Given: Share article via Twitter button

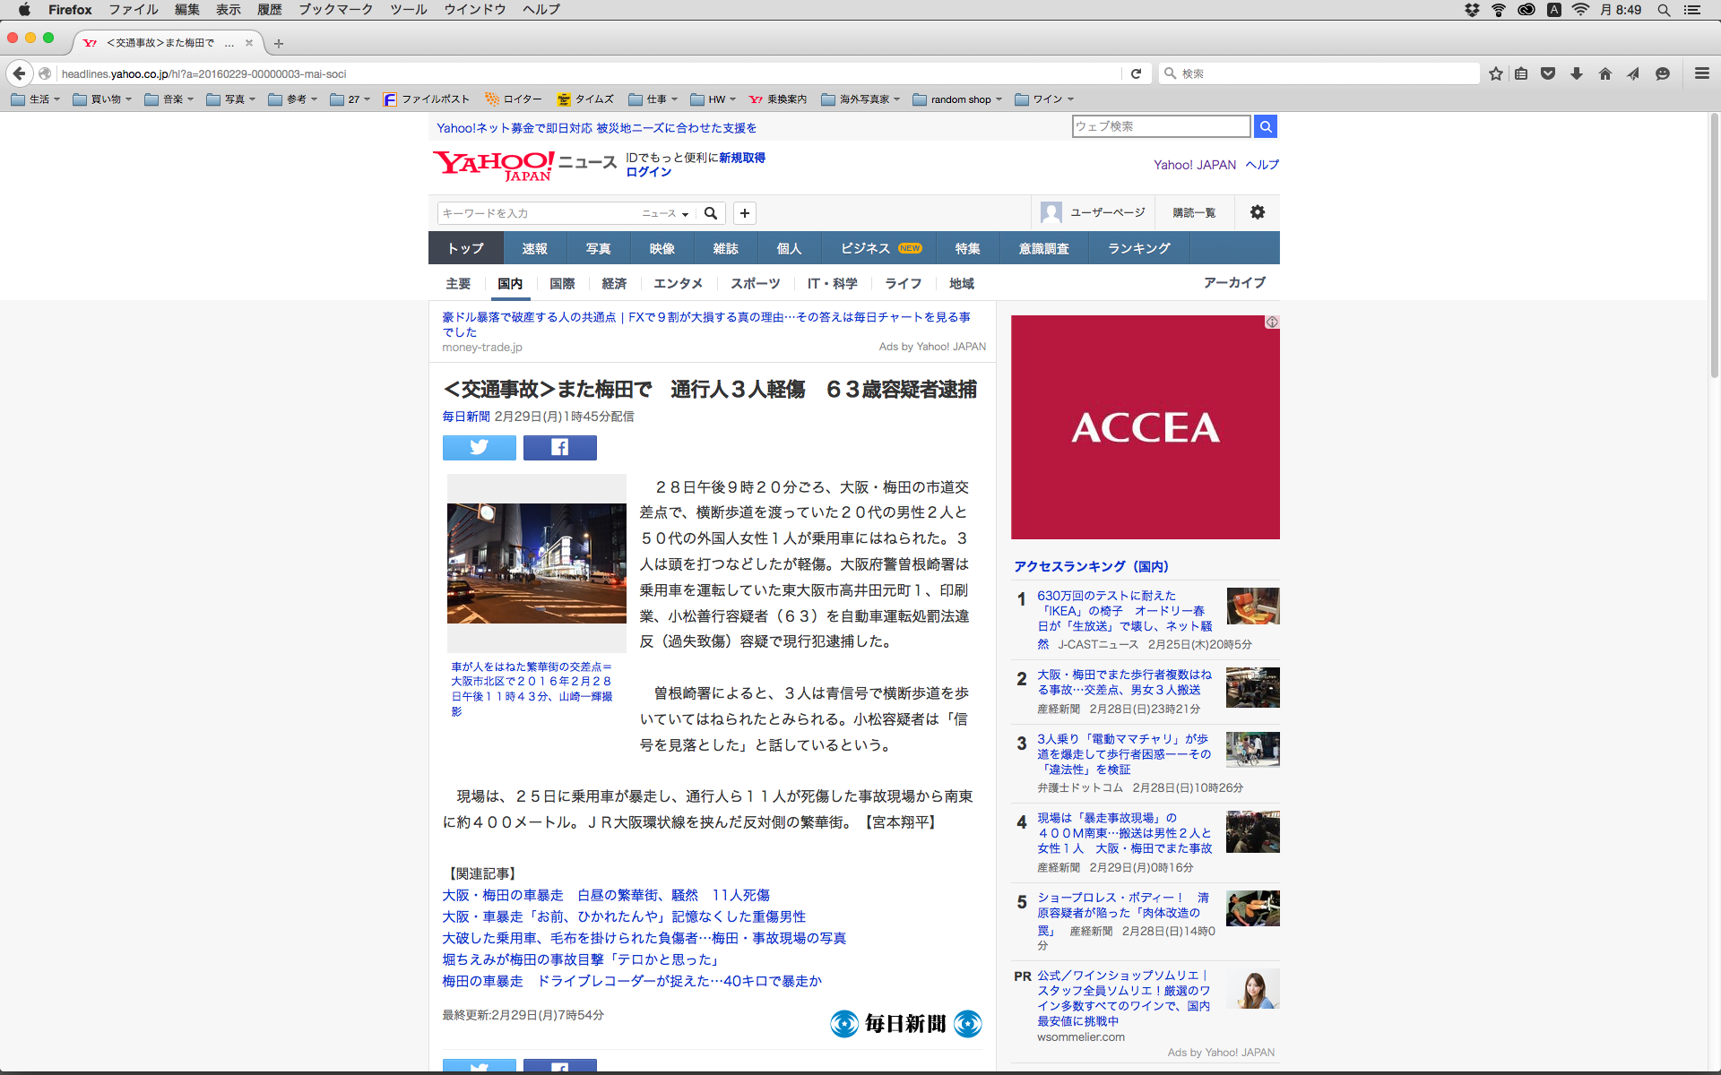Looking at the screenshot, I should coord(479,447).
